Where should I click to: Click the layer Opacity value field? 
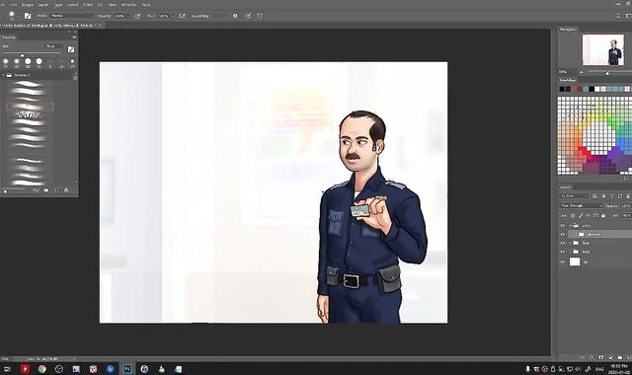[625, 206]
